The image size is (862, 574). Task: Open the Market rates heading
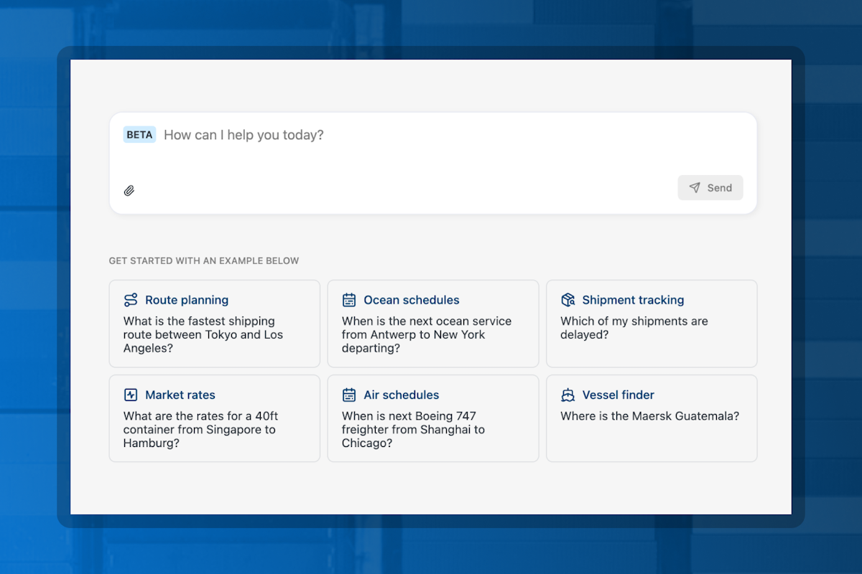(180, 395)
